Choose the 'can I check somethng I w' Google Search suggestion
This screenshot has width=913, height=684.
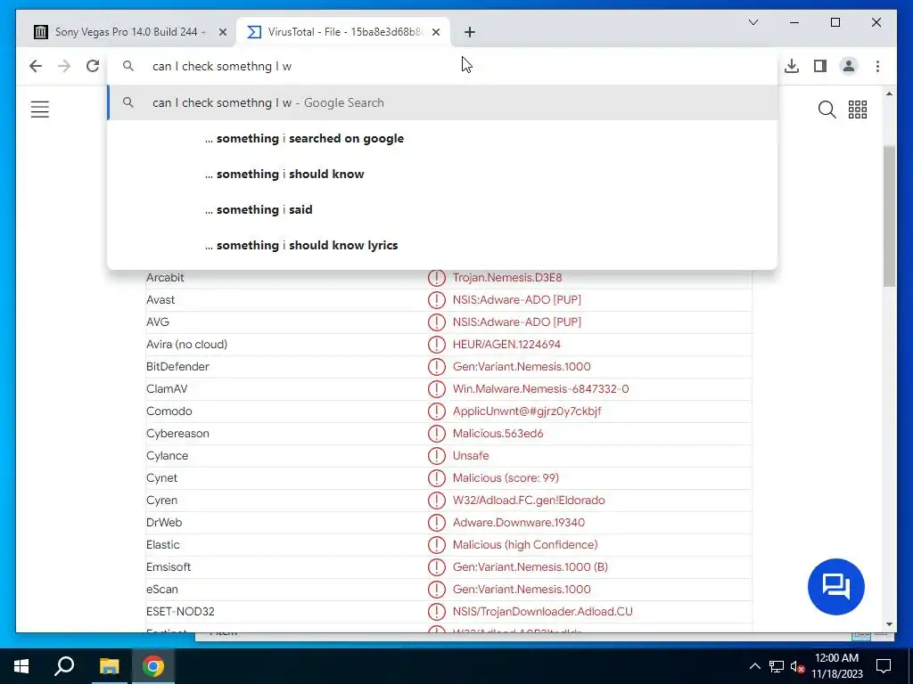442,102
